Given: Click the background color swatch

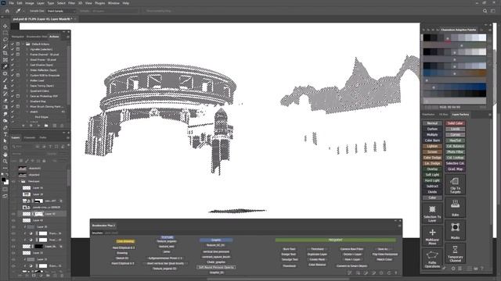Looking at the screenshot, I should (x=6, y=183).
